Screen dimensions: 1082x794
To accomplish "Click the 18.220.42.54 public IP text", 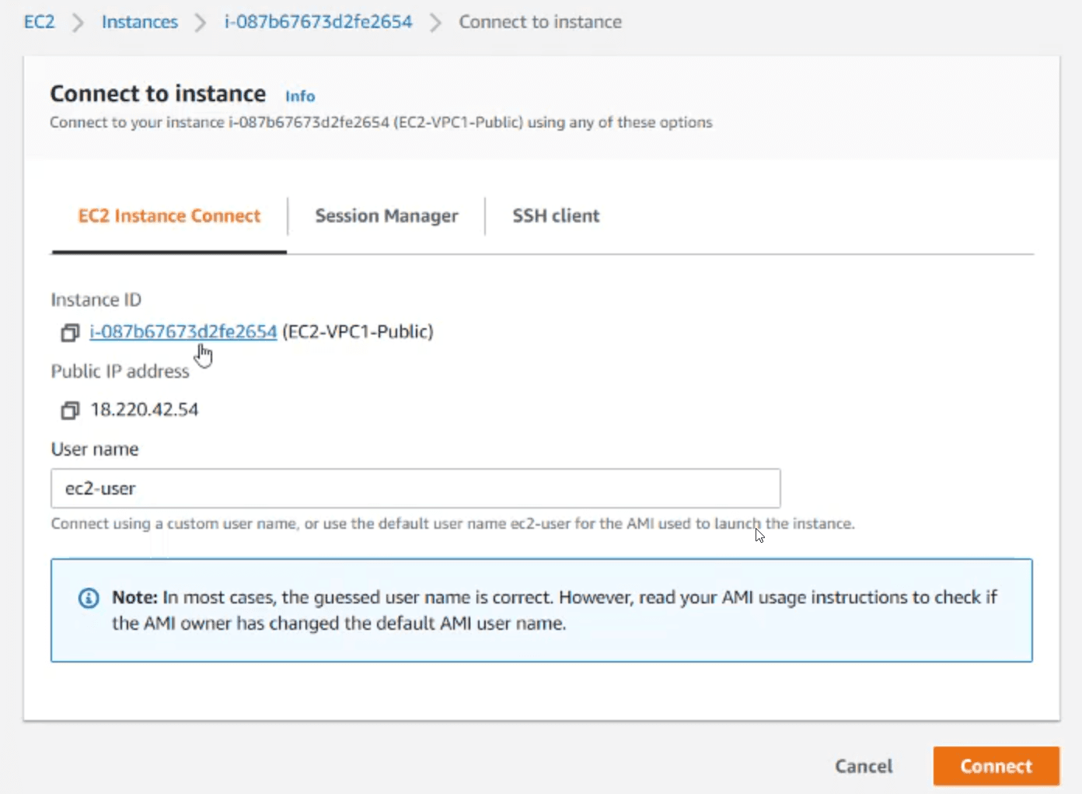I will point(145,410).
